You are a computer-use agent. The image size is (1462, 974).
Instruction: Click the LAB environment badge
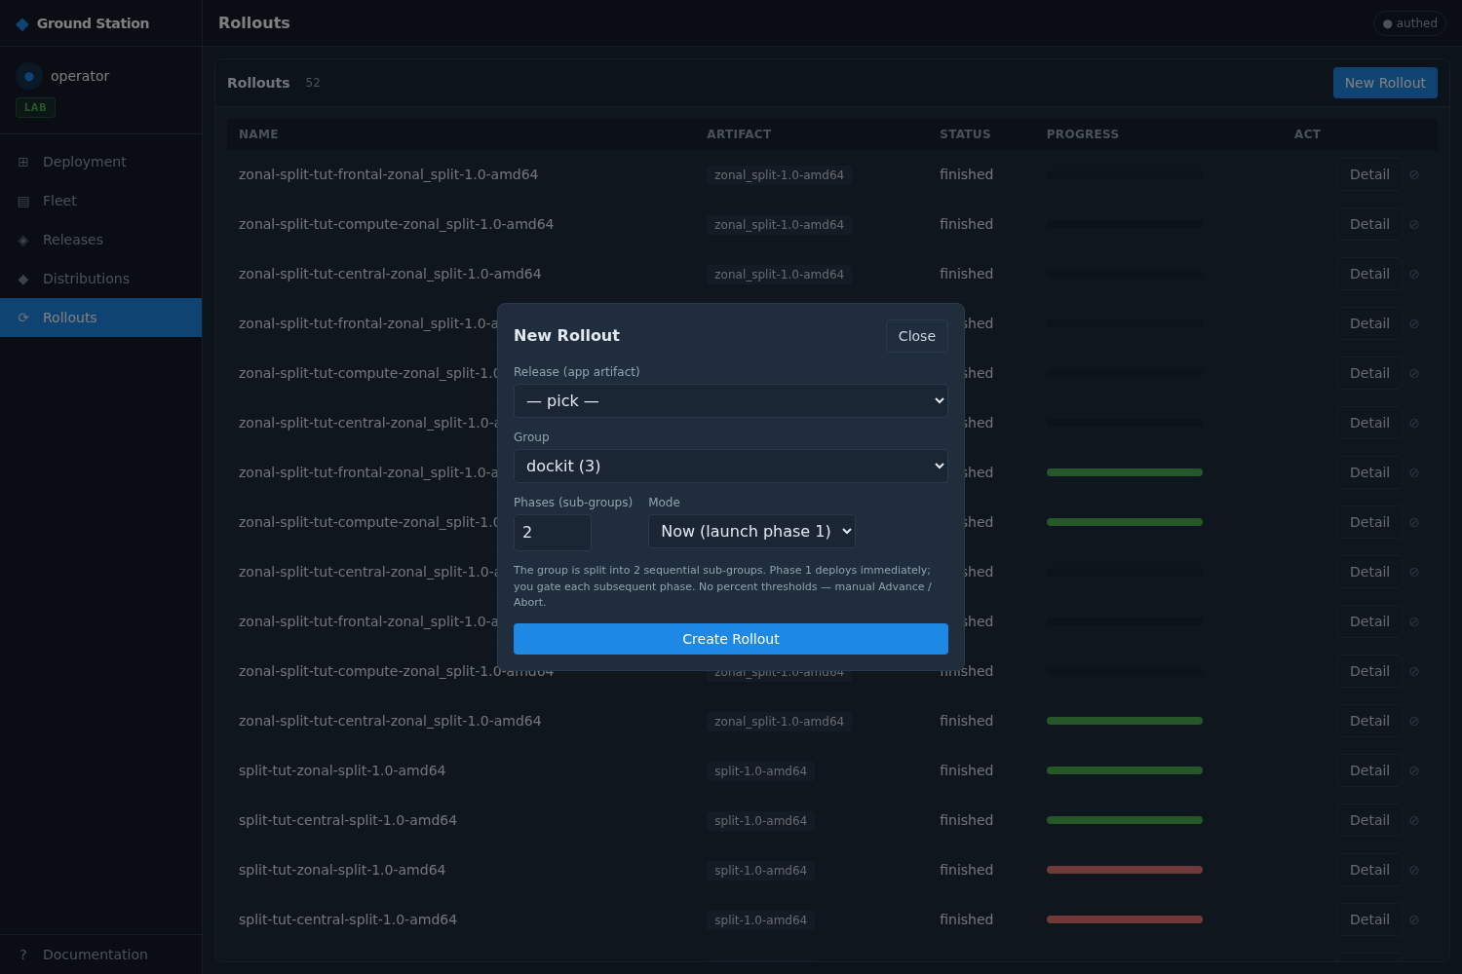coord(35,108)
